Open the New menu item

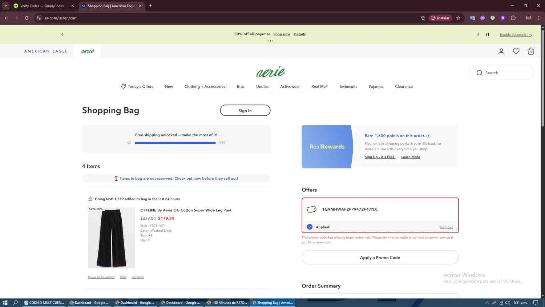tap(169, 87)
